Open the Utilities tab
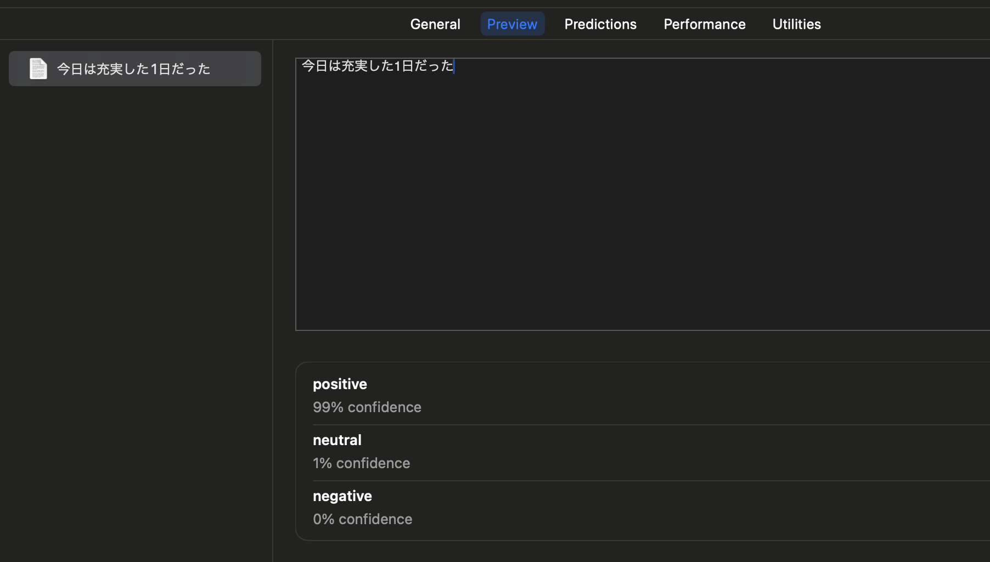Image resolution: width=990 pixels, height=562 pixels. coord(796,24)
